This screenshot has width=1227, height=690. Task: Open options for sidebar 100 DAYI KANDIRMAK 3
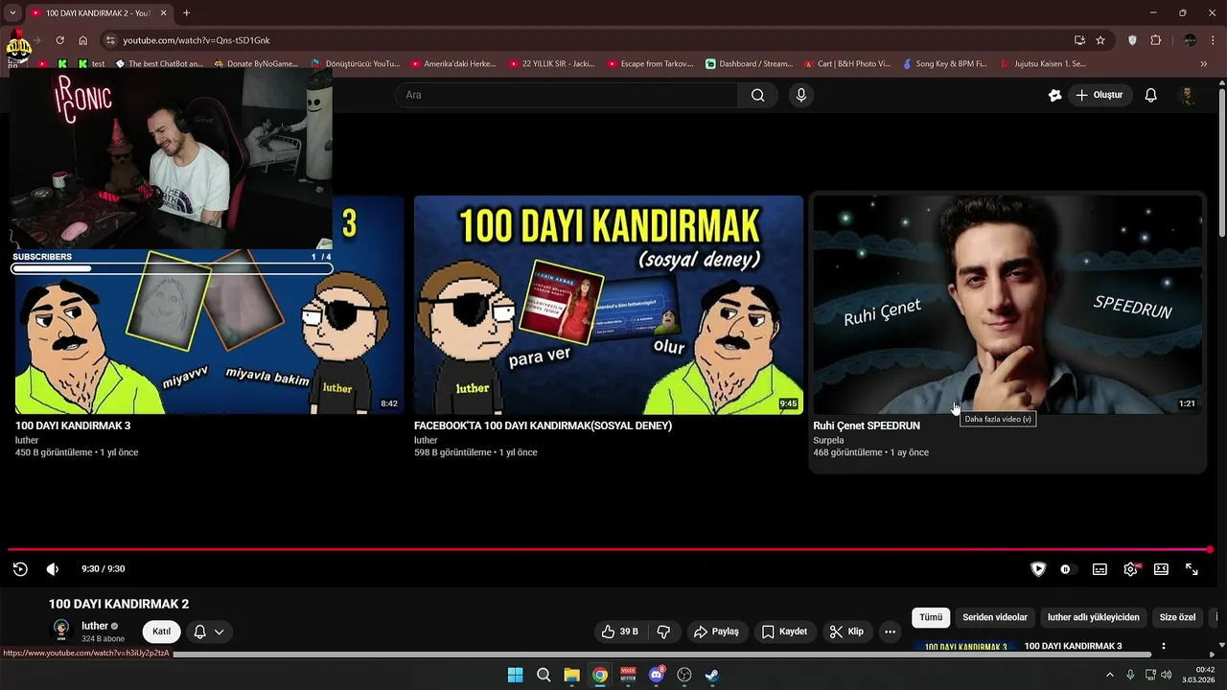(1163, 647)
